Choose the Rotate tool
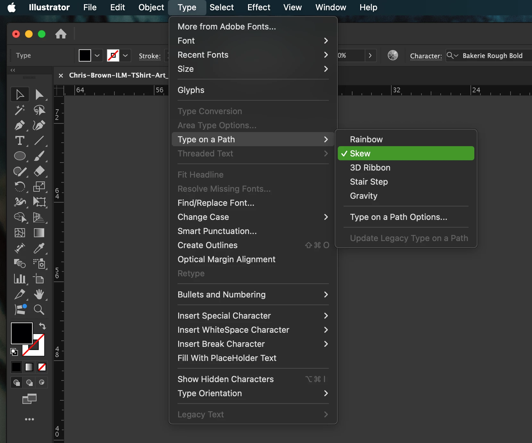Image resolution: width=532 pixels, height=443 pixels. 20,187
